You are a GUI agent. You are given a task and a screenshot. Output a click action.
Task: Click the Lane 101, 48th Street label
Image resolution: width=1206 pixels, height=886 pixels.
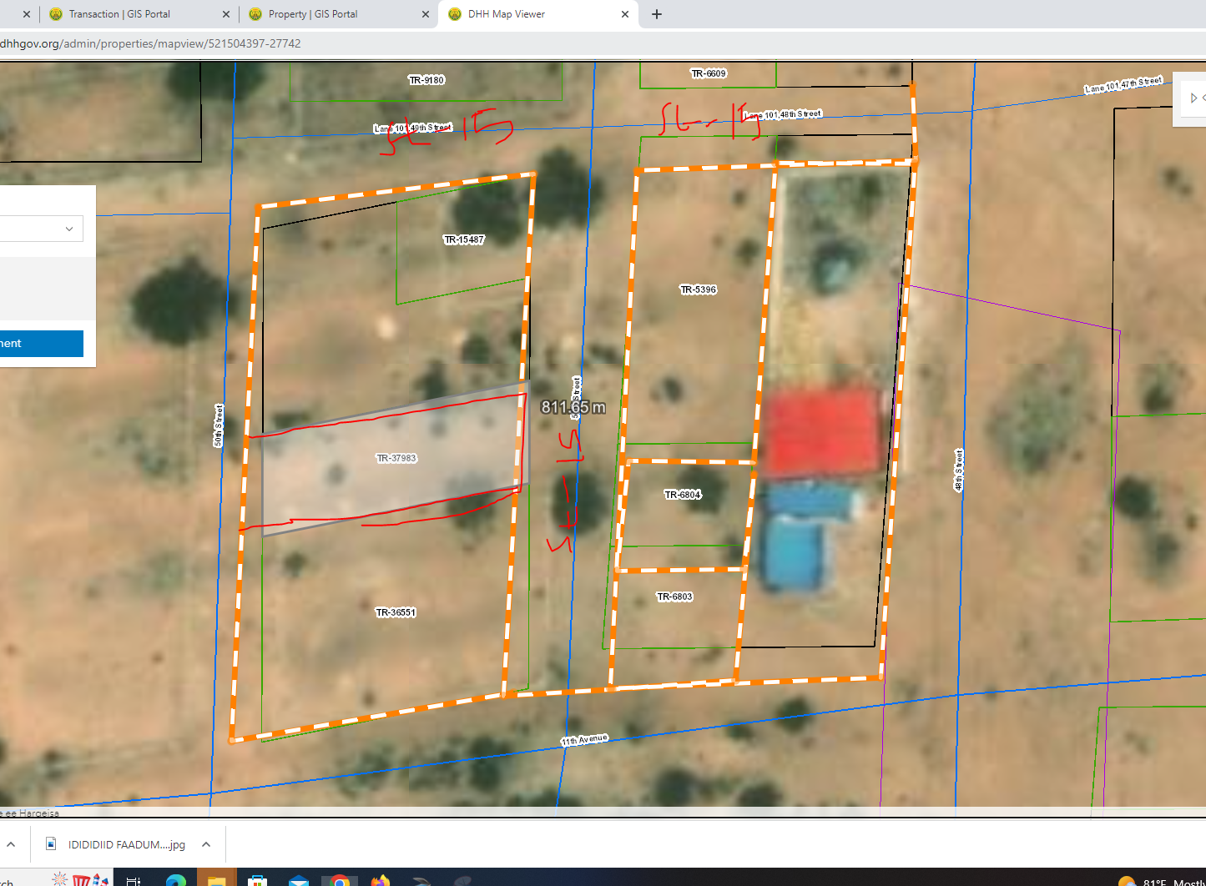pyautogui.click(x=783, y=114)
